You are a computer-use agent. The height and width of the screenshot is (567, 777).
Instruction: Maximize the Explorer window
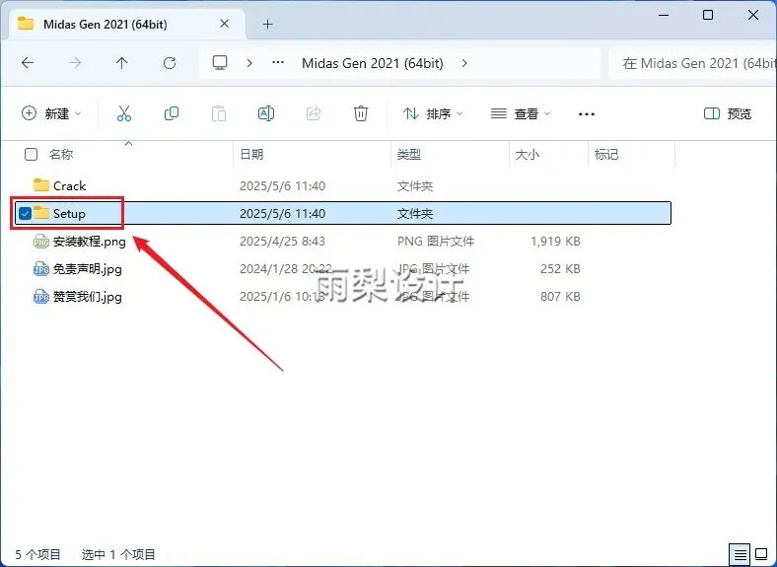click(x=708, y=15)
